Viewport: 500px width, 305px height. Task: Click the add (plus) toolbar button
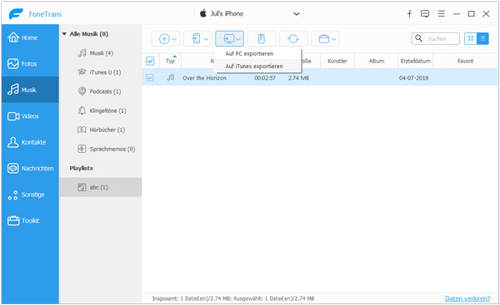(x=164, y=39)
